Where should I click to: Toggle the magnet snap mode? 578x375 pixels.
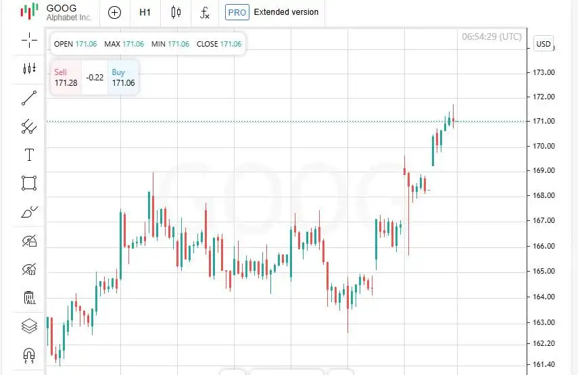(x=29, y=356)
